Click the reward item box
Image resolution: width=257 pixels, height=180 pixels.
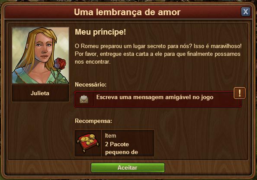tap(114, 143)
